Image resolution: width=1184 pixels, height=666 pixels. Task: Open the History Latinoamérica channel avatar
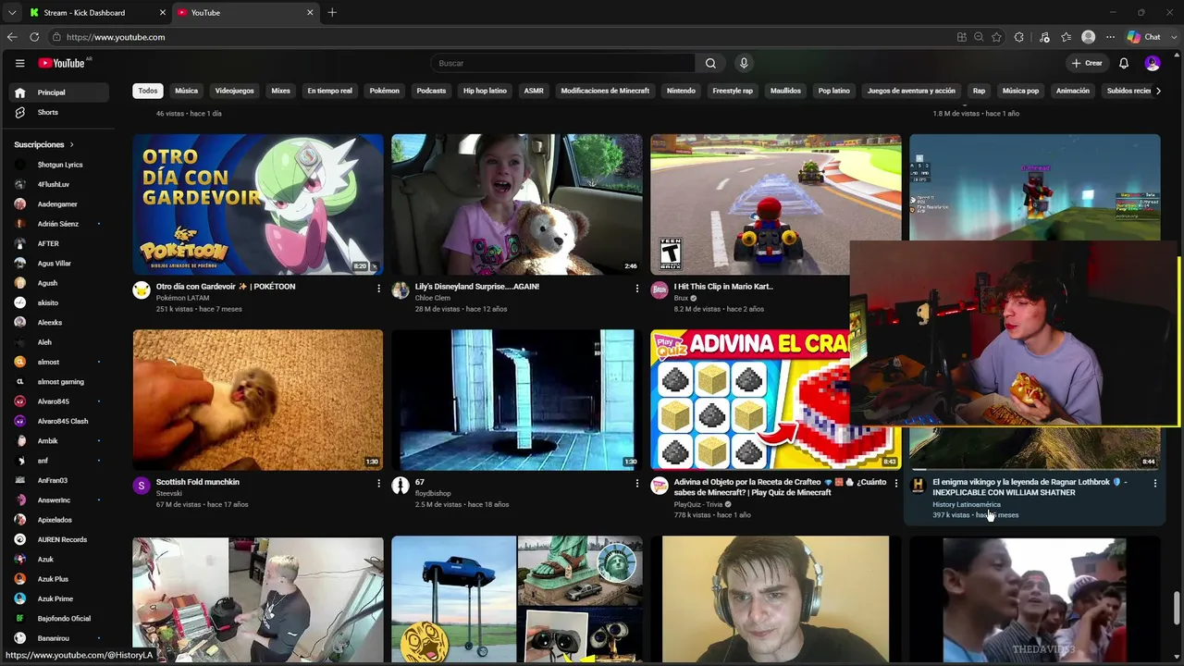[x=918, y=486]
